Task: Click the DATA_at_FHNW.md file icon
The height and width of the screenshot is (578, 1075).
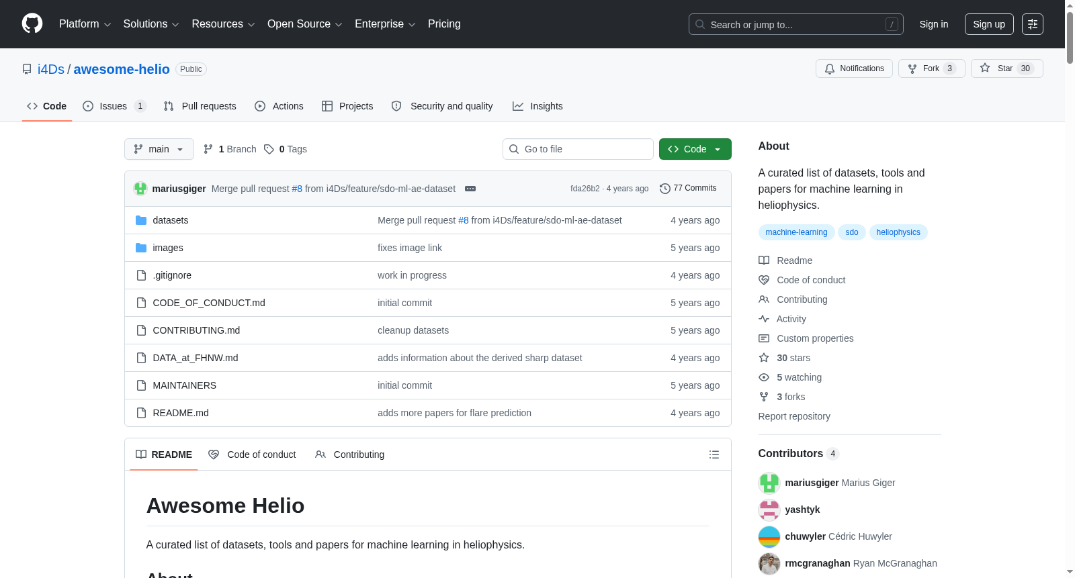Action: coord(141,358)
